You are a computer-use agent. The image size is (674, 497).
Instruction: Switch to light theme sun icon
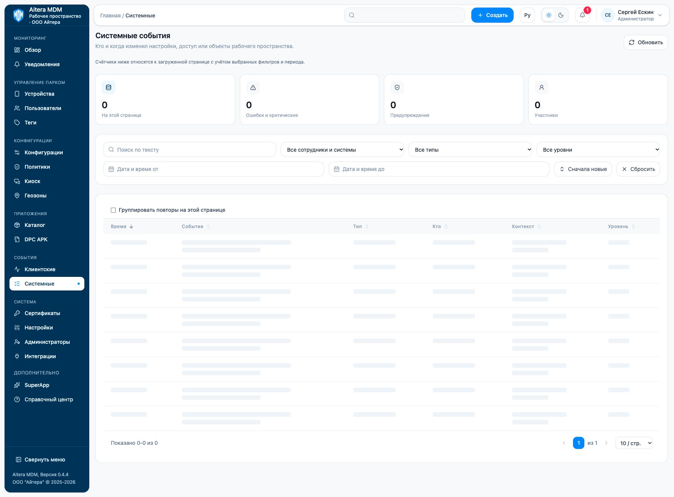tap(549, 15)
